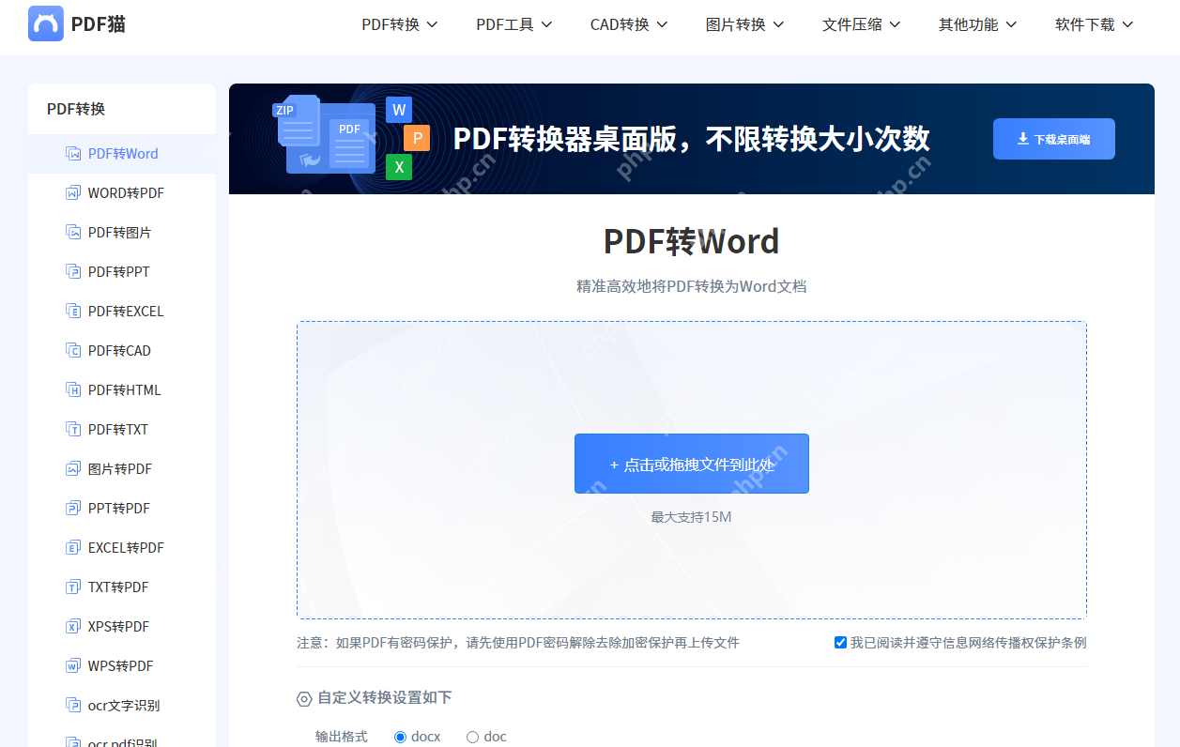Image resolution: width=1180 pixels, height=747 pixels.
Task: Select the docx output format radio
Action: [401, 737]
